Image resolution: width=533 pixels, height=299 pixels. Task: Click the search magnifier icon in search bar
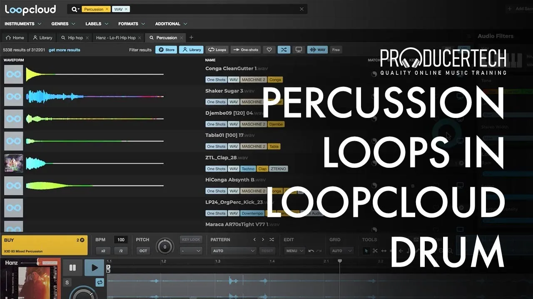(75, 9)
